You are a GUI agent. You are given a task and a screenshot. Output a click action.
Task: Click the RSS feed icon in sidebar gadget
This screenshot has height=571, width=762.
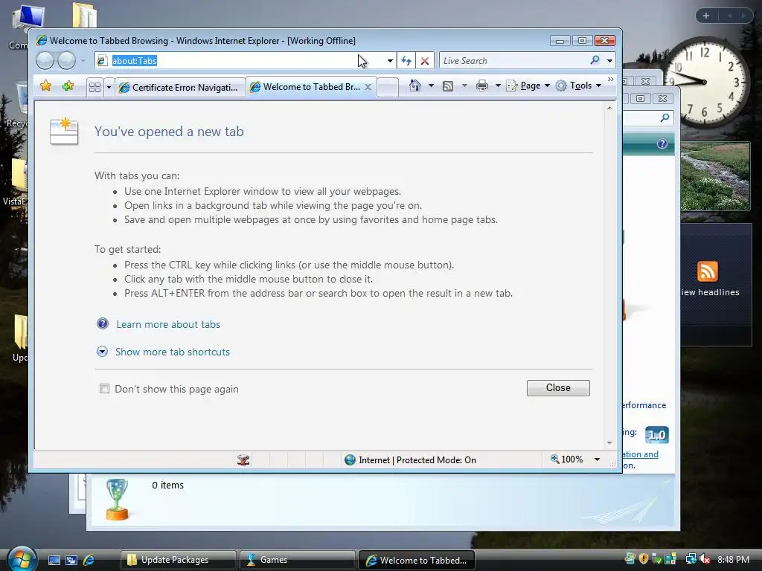[707, 271]
